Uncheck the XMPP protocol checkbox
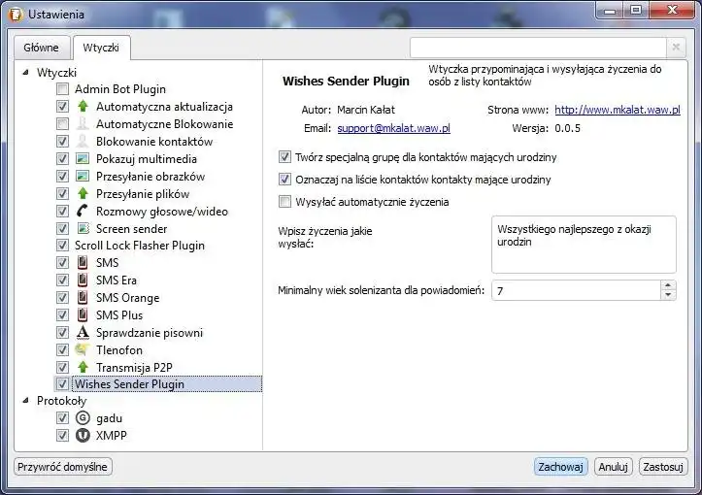This screenshot has width=702, height=495. 62,435
